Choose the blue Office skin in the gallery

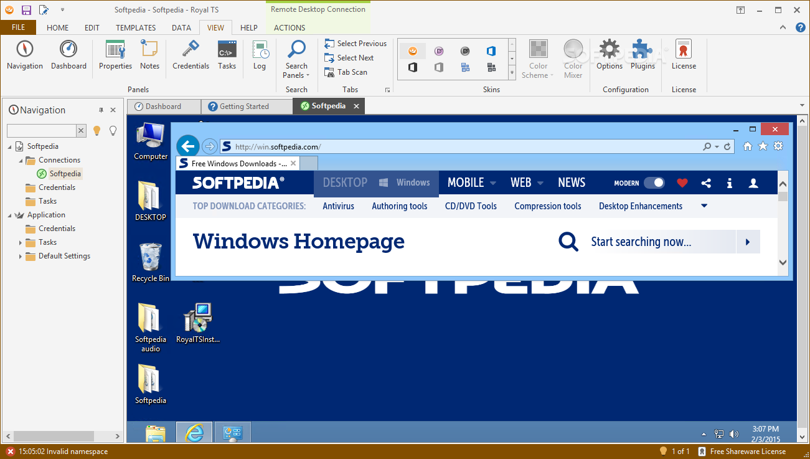(x=491, y=51)
